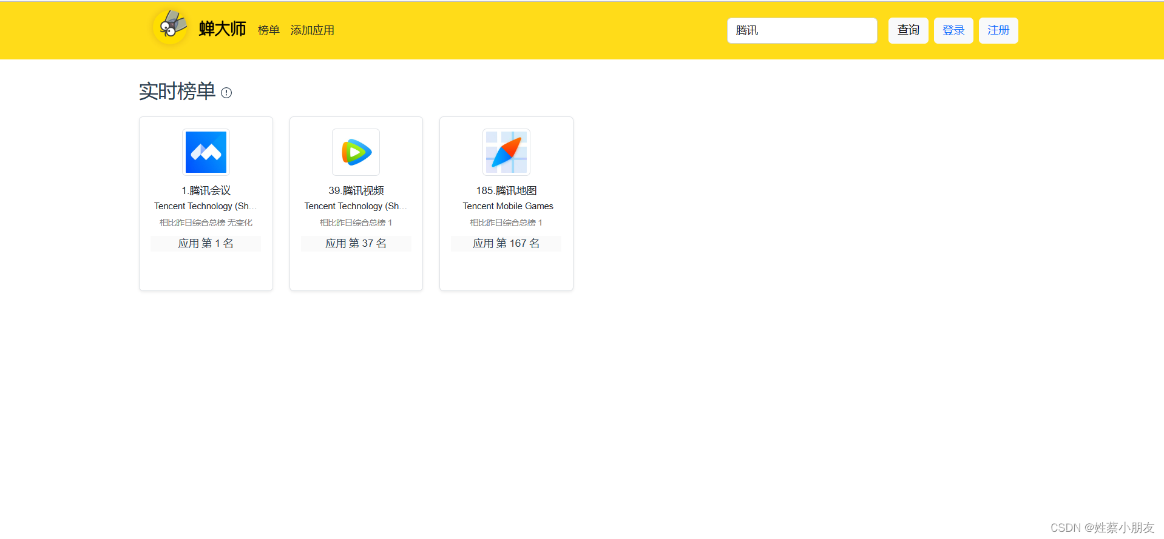Image resolution: width=1164 pixels, height=539 pixels.
Task: Click the 查询 search button
Action: click(x=908, y=30)
